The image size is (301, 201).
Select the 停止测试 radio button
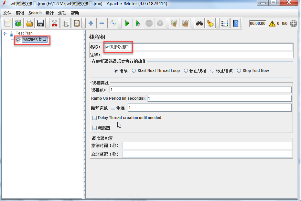[x=212, y=71]
